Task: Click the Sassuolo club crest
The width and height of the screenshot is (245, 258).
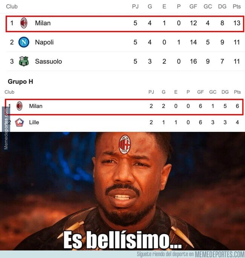Action: [24, 61]
